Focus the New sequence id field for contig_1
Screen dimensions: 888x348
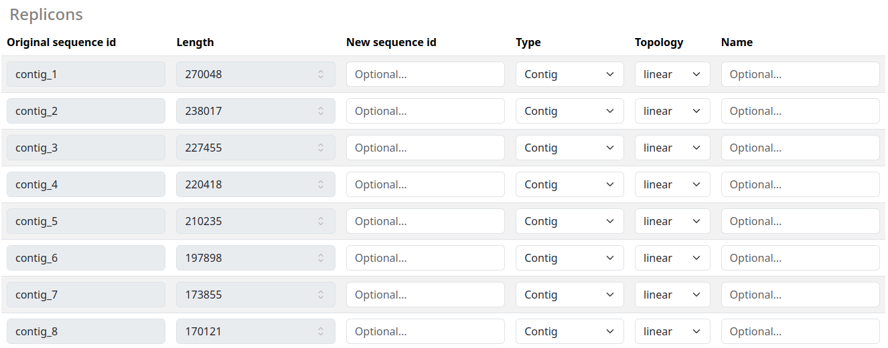coord(425,74)
